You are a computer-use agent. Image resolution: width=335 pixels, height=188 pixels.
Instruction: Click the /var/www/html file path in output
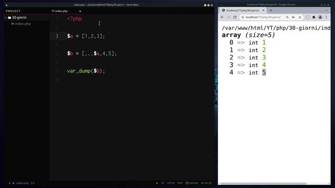[x=276, y=28]
